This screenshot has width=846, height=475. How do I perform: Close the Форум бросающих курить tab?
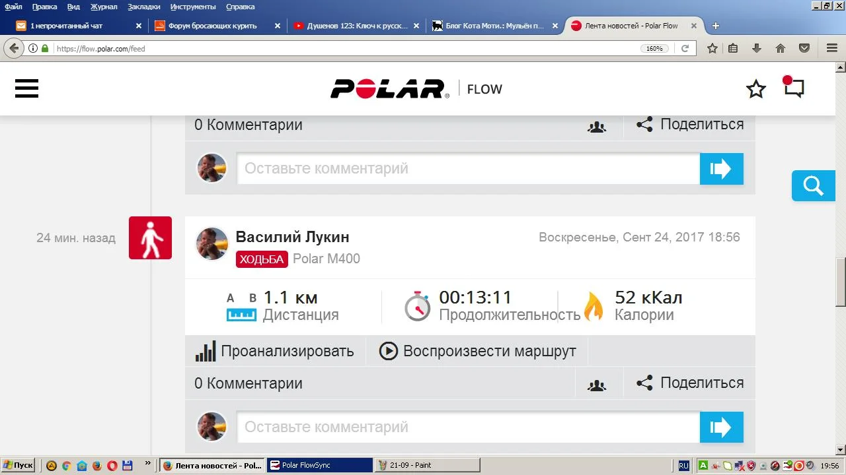(277, 26)
